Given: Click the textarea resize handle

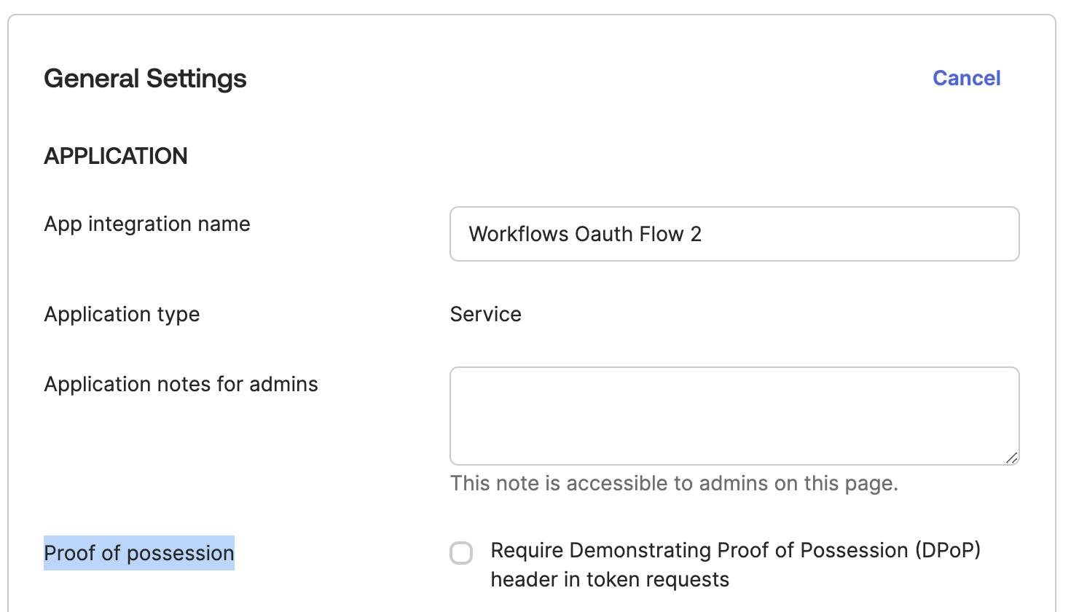Looking at the screenshot, I should (1011, 458).
